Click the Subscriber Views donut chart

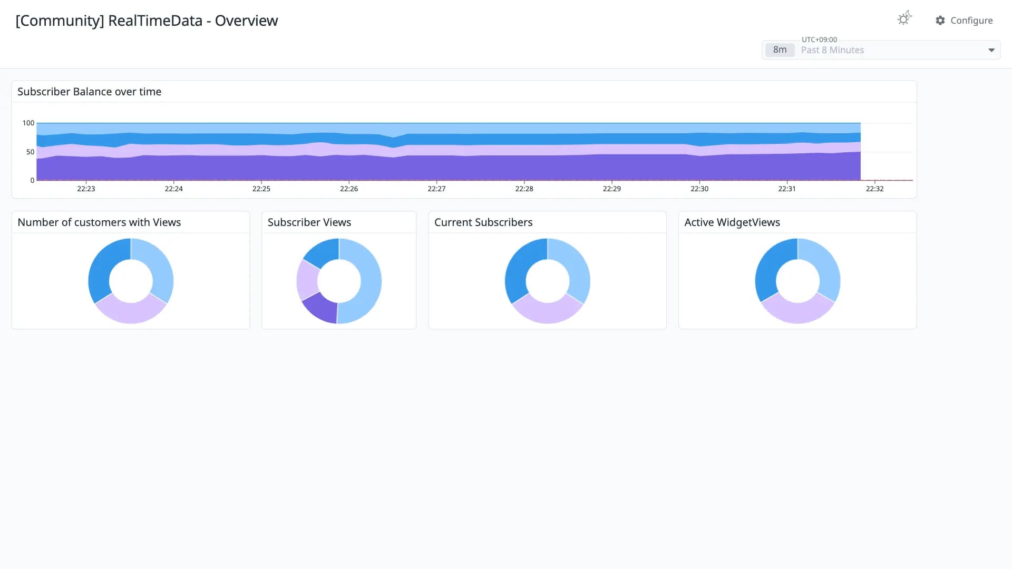coord(339,281)
